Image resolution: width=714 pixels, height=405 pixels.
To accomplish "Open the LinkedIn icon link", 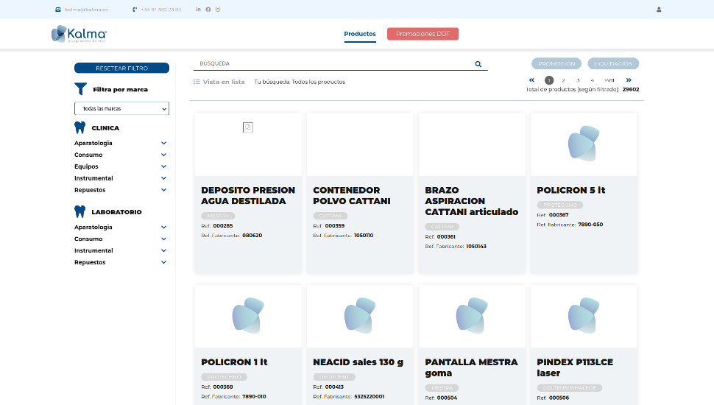I will tap(198, 9).
